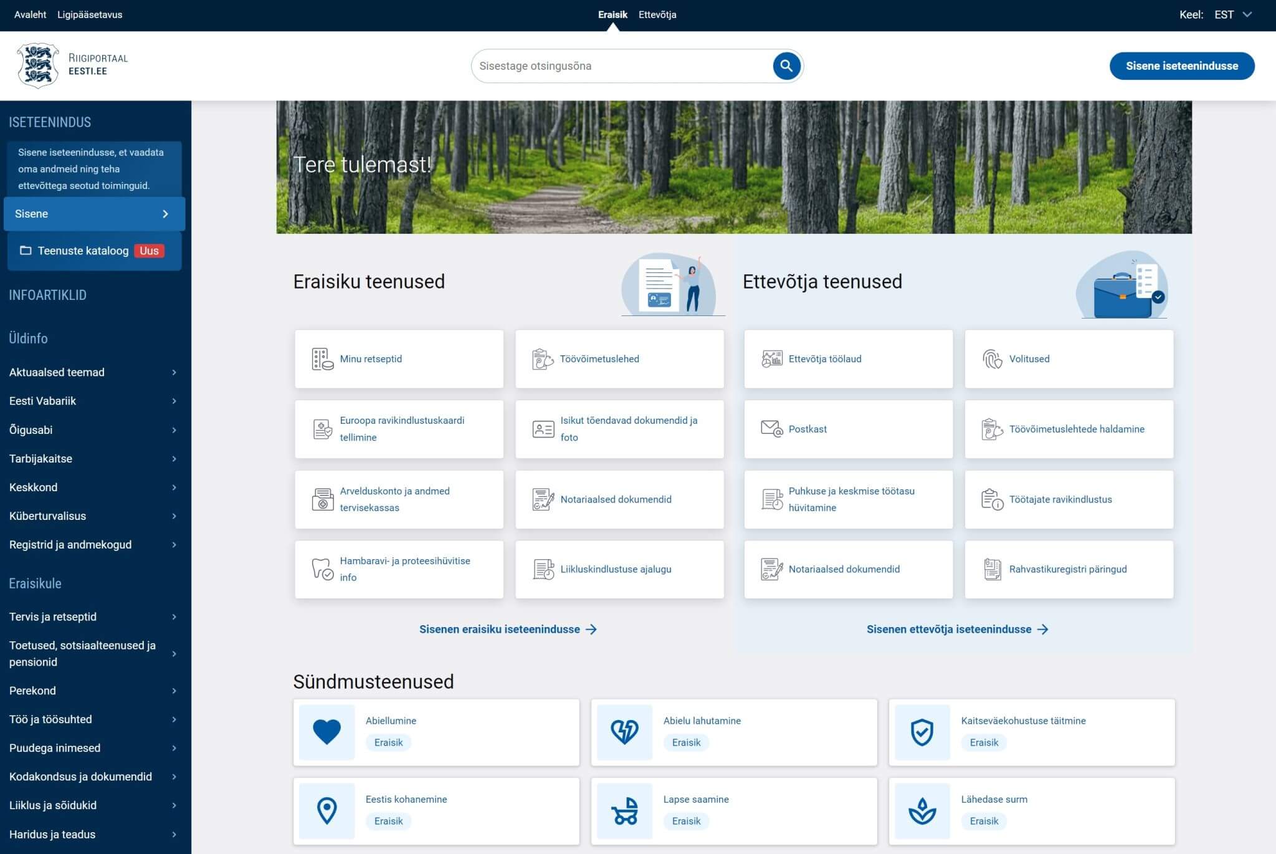This screenshot has width=1276, height=854.
Task: Select the Eraisik tab in top bar
Action: [612, 14]
